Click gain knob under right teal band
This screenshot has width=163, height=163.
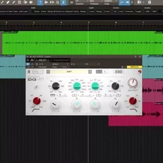[95, 105]
